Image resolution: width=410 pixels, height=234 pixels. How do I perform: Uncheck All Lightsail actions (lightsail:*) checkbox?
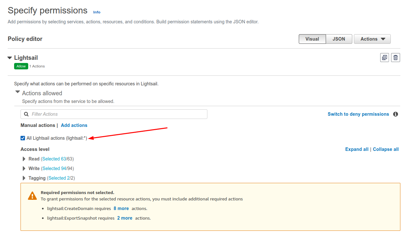(x=23, y=138)
